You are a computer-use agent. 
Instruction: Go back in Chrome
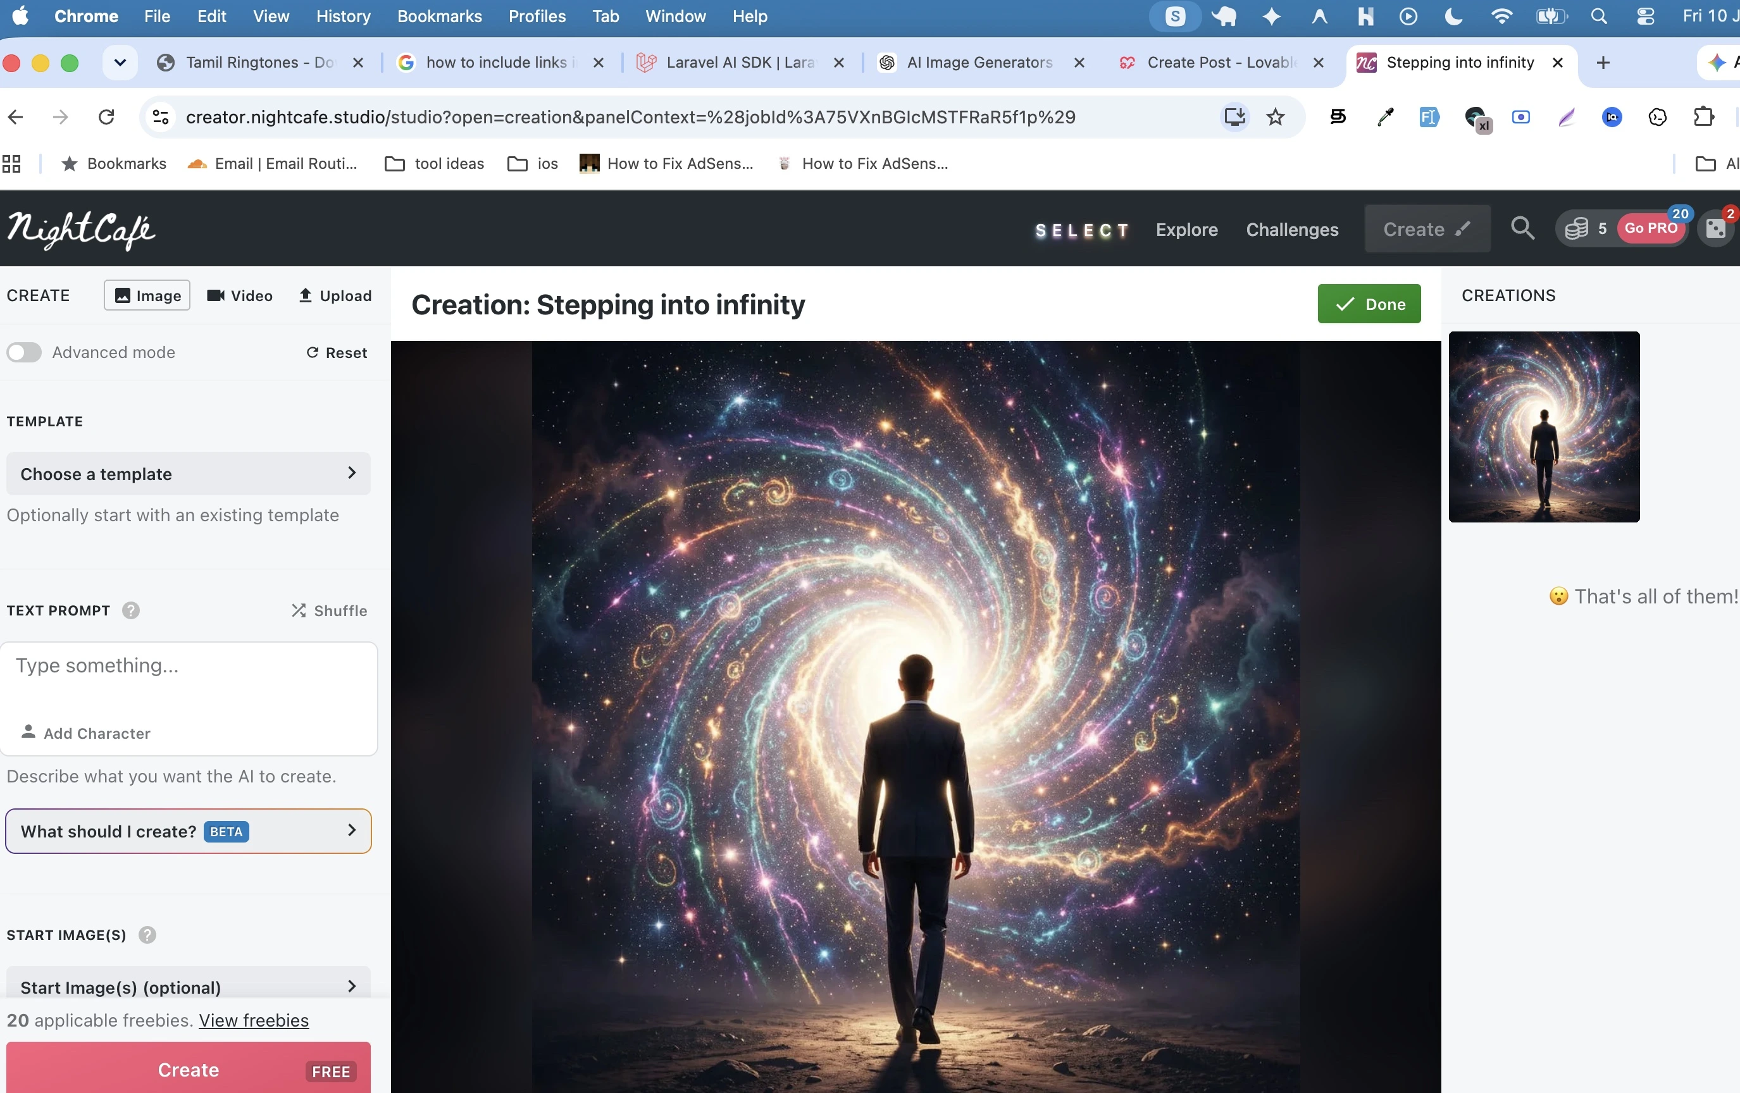[16, 117]
